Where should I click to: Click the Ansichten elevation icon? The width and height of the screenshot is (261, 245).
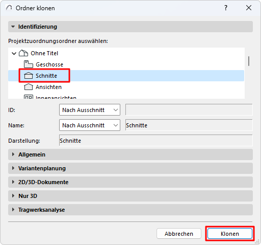pos(29,87)
